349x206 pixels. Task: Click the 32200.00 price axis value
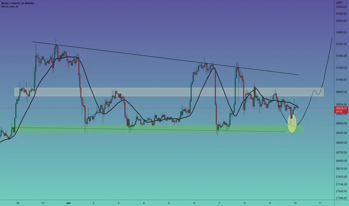click(341, 44)
